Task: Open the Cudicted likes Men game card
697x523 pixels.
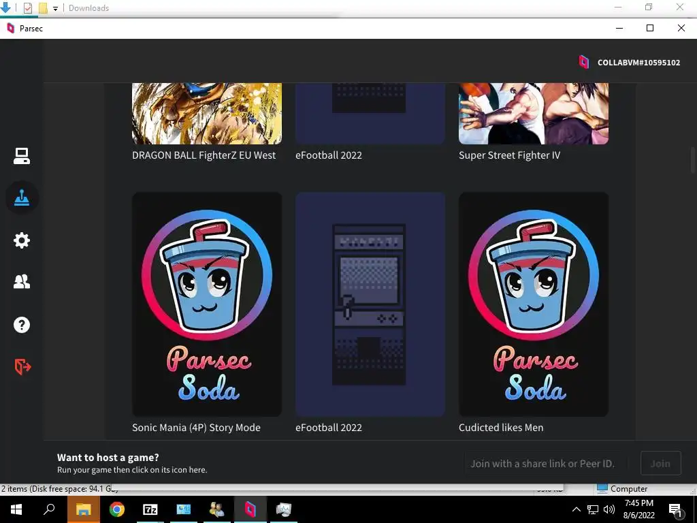Action: 534,304
